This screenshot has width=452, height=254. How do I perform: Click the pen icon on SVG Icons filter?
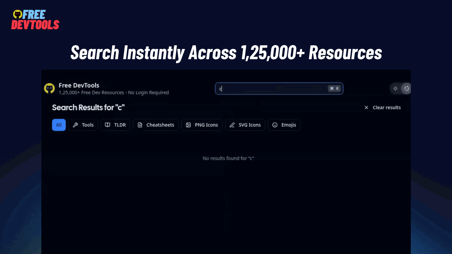coord(232,125)
